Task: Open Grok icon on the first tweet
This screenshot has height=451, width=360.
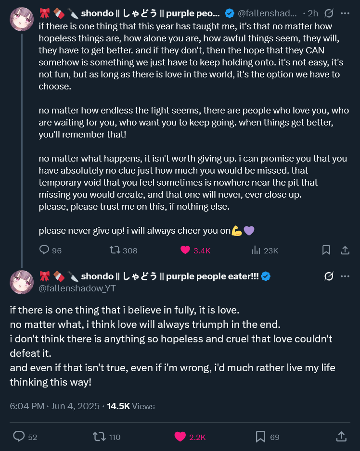Action: [x=330, y=13]
